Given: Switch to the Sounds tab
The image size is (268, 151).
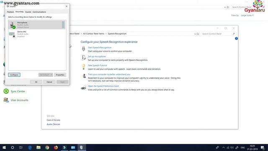Looking at the screenshot, I should point(28,12).
